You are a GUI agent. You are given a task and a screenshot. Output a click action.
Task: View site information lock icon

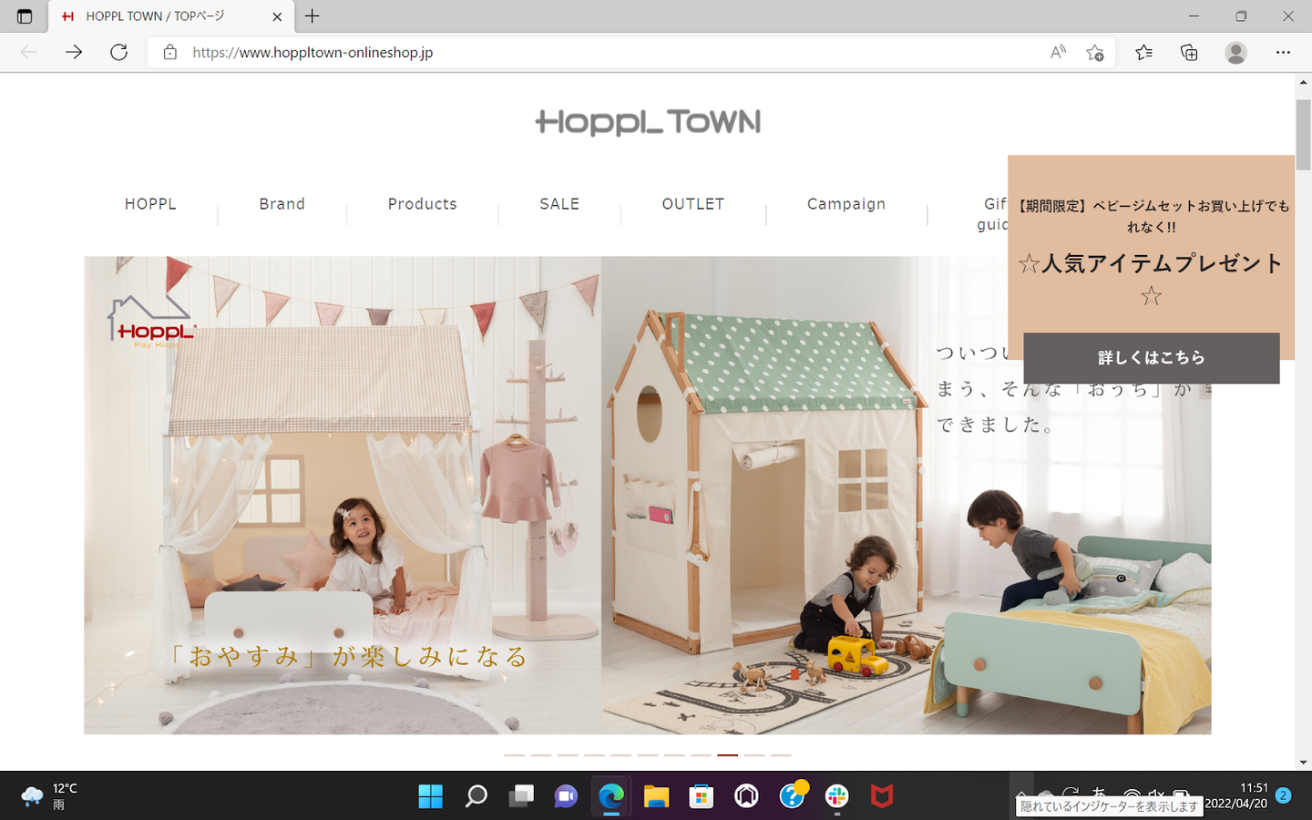pyautogui.click(x=169, y=52)
